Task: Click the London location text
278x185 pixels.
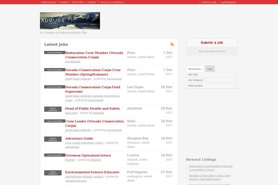Action: point(133,155)
